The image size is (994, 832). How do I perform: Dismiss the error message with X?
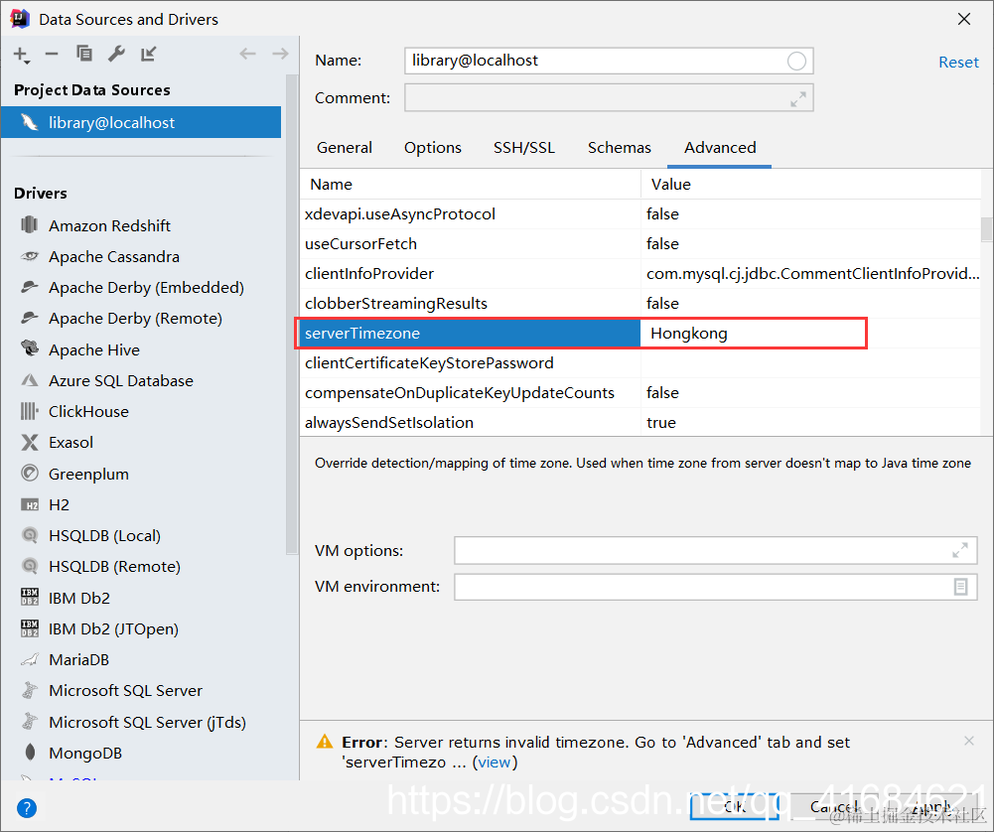coord(968,741)
